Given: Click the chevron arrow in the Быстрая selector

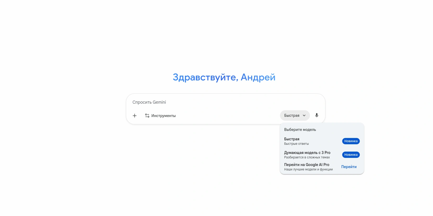Looking at the screenshot, I should point(304,115).
